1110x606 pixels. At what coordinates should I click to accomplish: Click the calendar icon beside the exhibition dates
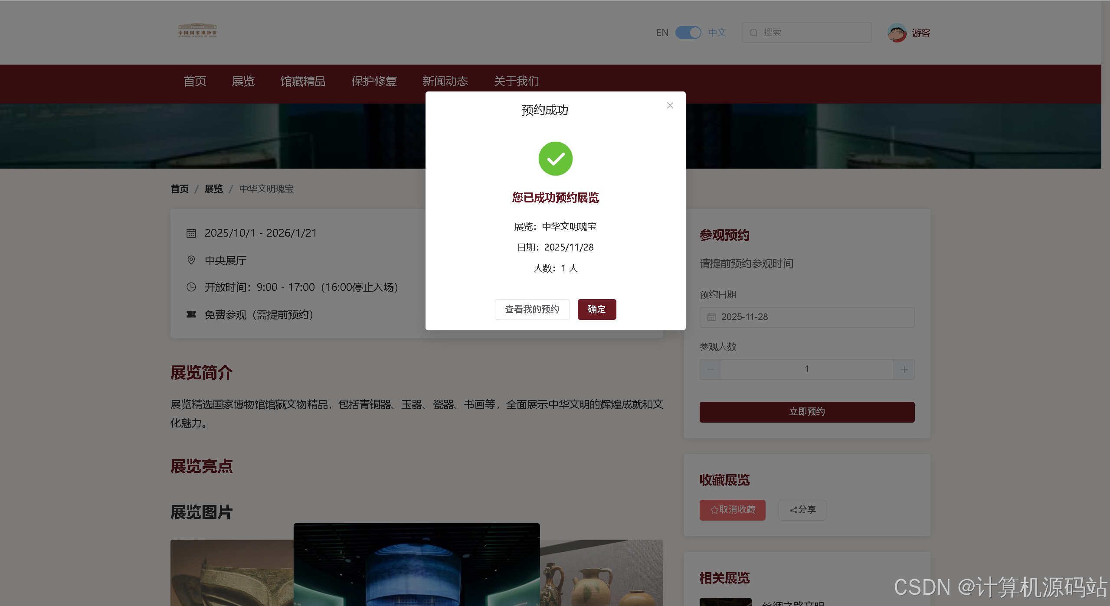[x=191, y=233]
